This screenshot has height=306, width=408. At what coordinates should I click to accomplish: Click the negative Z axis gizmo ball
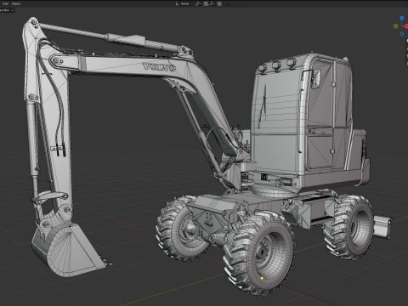[402, 34]
